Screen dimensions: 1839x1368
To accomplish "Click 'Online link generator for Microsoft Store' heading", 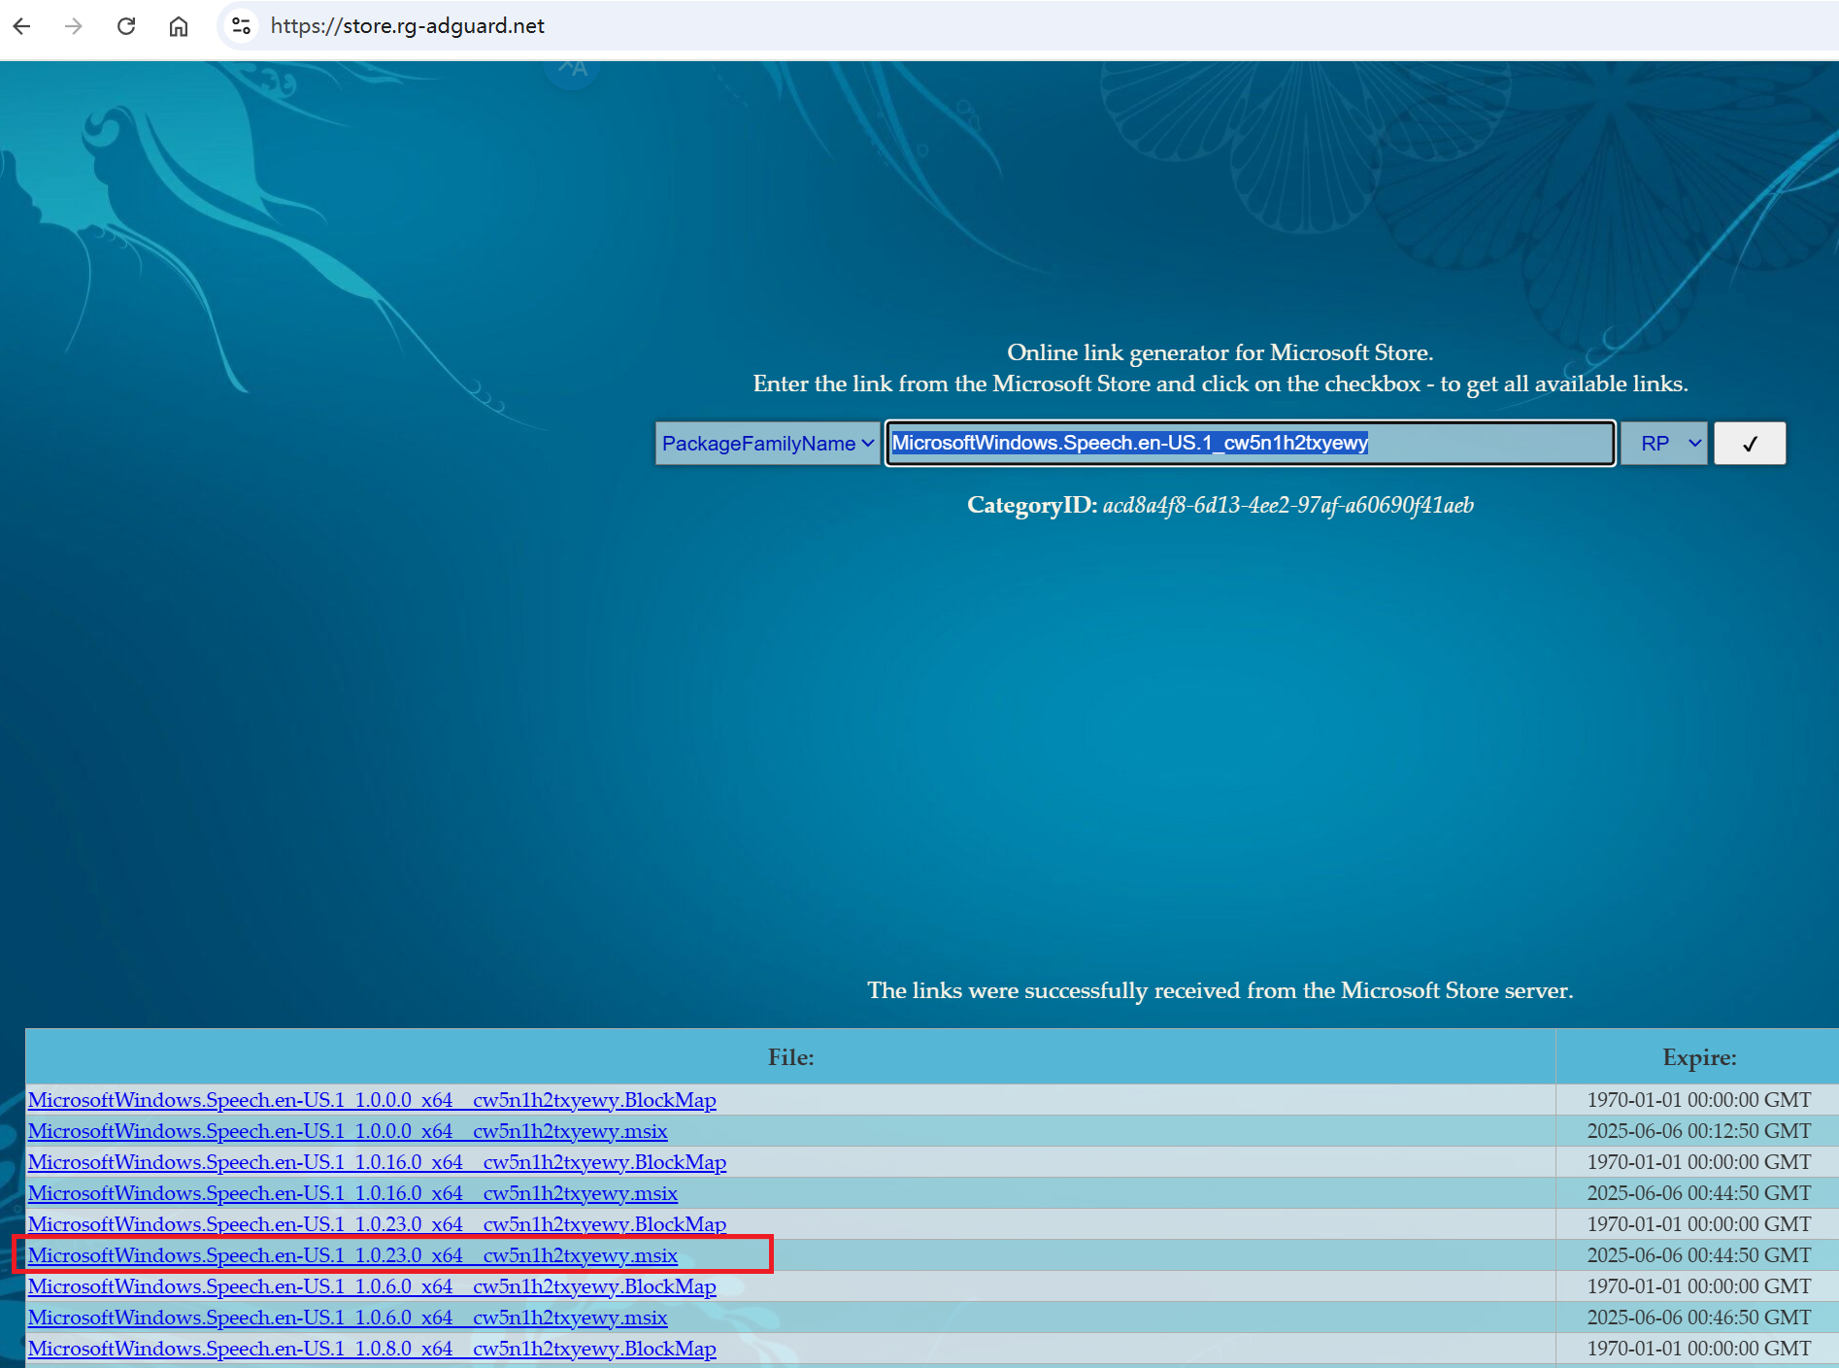I will click(x=1220, y=352).
